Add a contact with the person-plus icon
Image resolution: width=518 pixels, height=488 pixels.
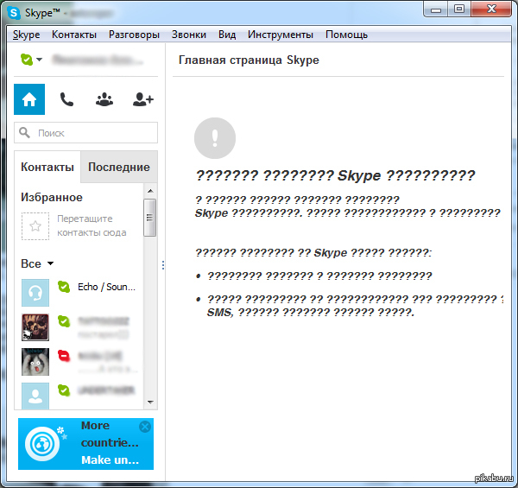[x=143, y=99]
